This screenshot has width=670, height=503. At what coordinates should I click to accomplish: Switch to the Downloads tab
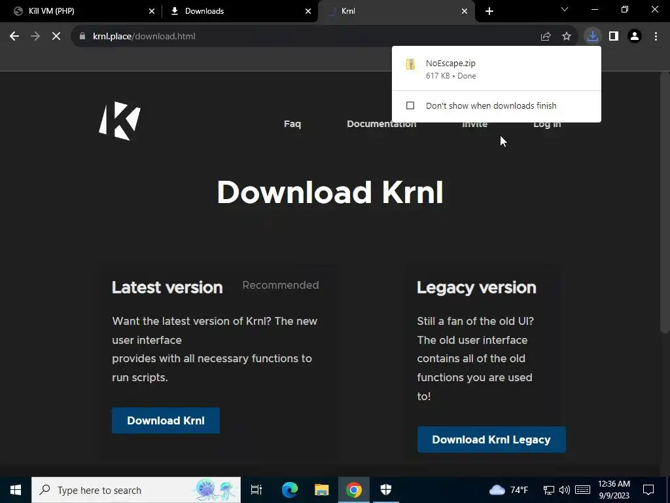point(240,11)
